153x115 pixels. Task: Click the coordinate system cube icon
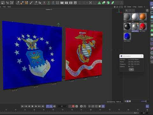57,3
